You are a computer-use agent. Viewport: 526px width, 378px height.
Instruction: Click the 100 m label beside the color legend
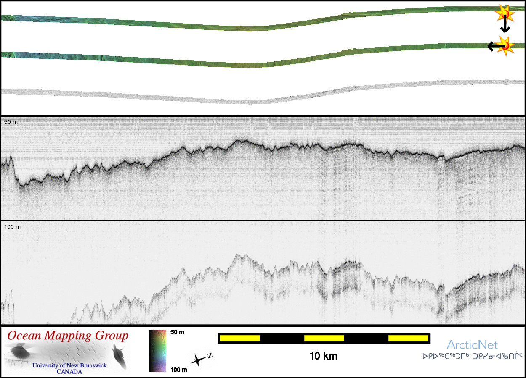(x=178, y=370)
